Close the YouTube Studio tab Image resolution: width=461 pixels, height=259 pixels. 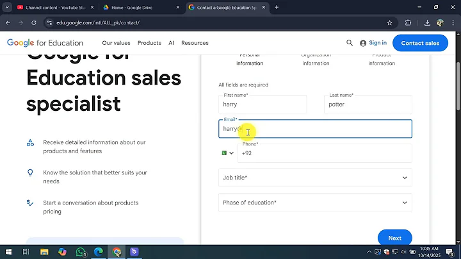click(92, 7)
